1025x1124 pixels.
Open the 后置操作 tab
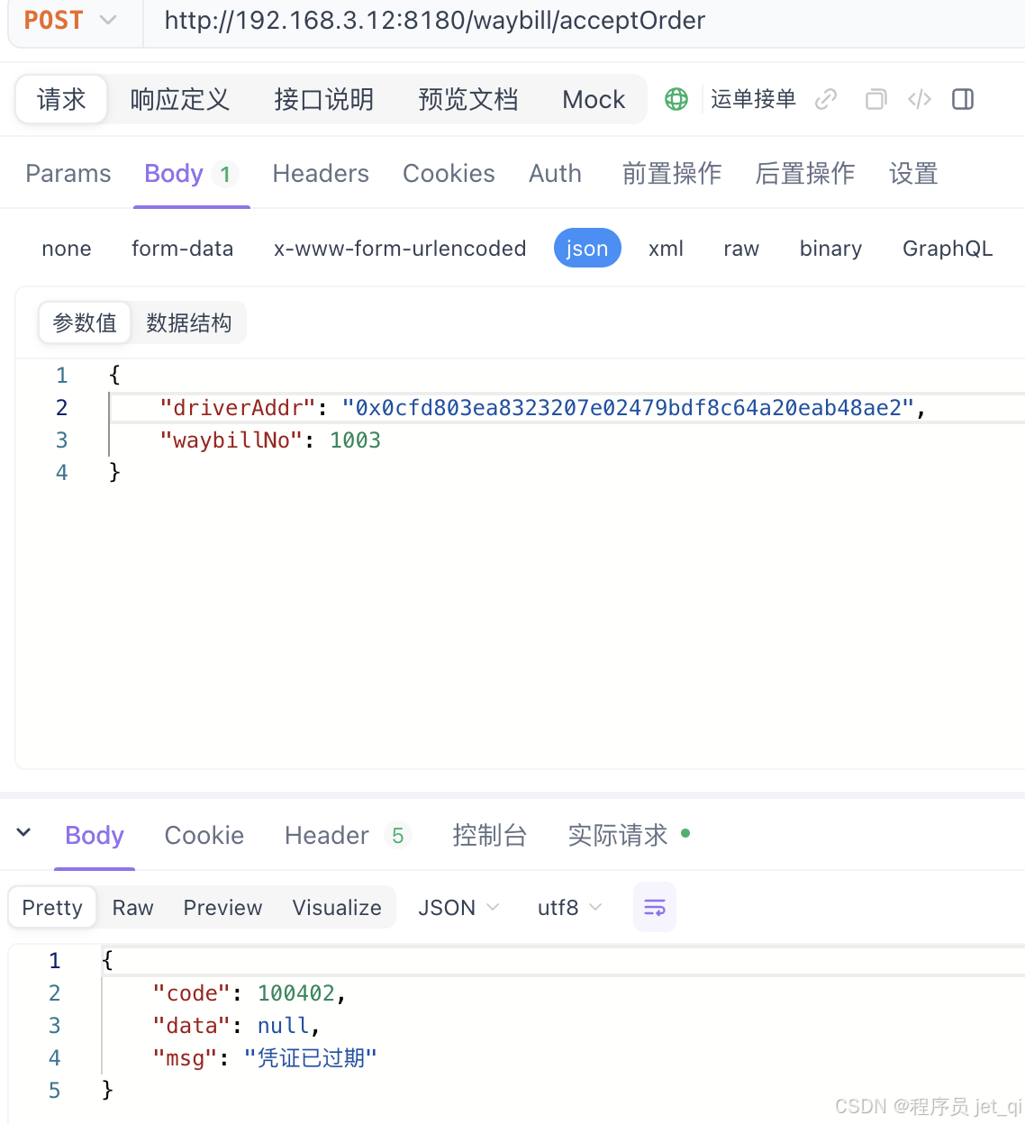click(x=805, y=173)
